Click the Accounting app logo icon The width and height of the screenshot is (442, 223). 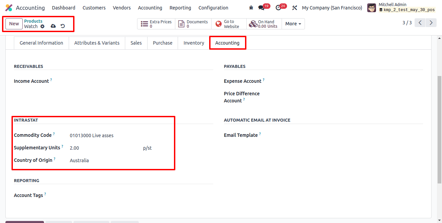[9, 8]
